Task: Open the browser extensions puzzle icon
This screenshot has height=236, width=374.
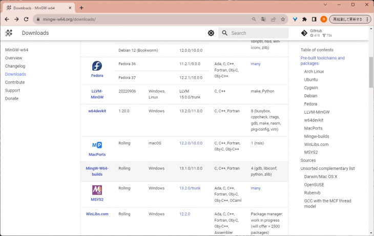Action: [x=305, y=19]
